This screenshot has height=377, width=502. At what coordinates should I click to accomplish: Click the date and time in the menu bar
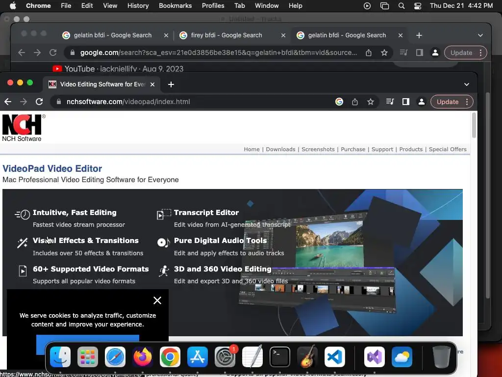(461, 6)
